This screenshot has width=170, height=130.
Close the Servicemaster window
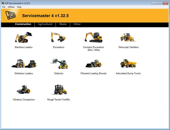coord(165,3)
